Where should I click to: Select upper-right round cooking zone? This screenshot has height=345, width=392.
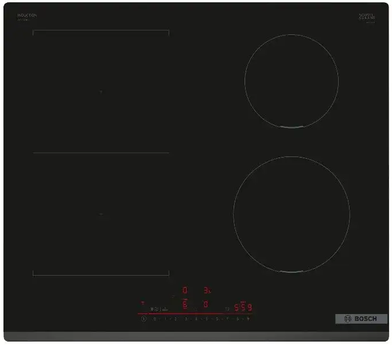[x=292, y=81]
